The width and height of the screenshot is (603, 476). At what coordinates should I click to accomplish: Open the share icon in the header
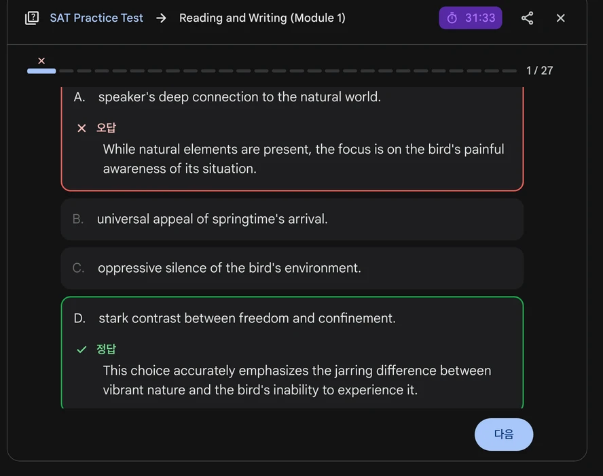pos(527,18)
